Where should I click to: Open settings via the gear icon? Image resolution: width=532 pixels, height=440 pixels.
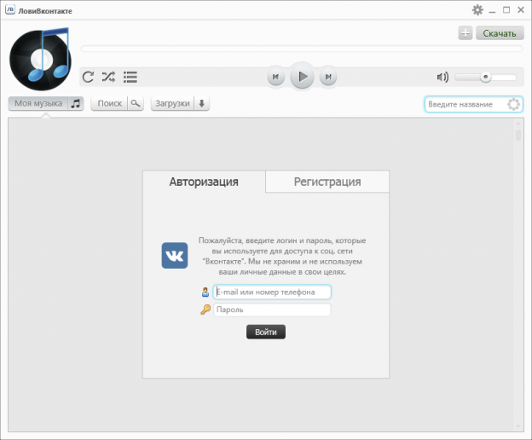pyautogui.click(x=477, y=10)
